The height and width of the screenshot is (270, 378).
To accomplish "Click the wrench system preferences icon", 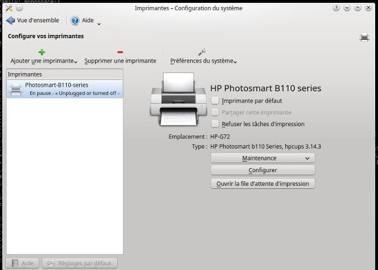I will pyautogui.click(x=202, y=52).
